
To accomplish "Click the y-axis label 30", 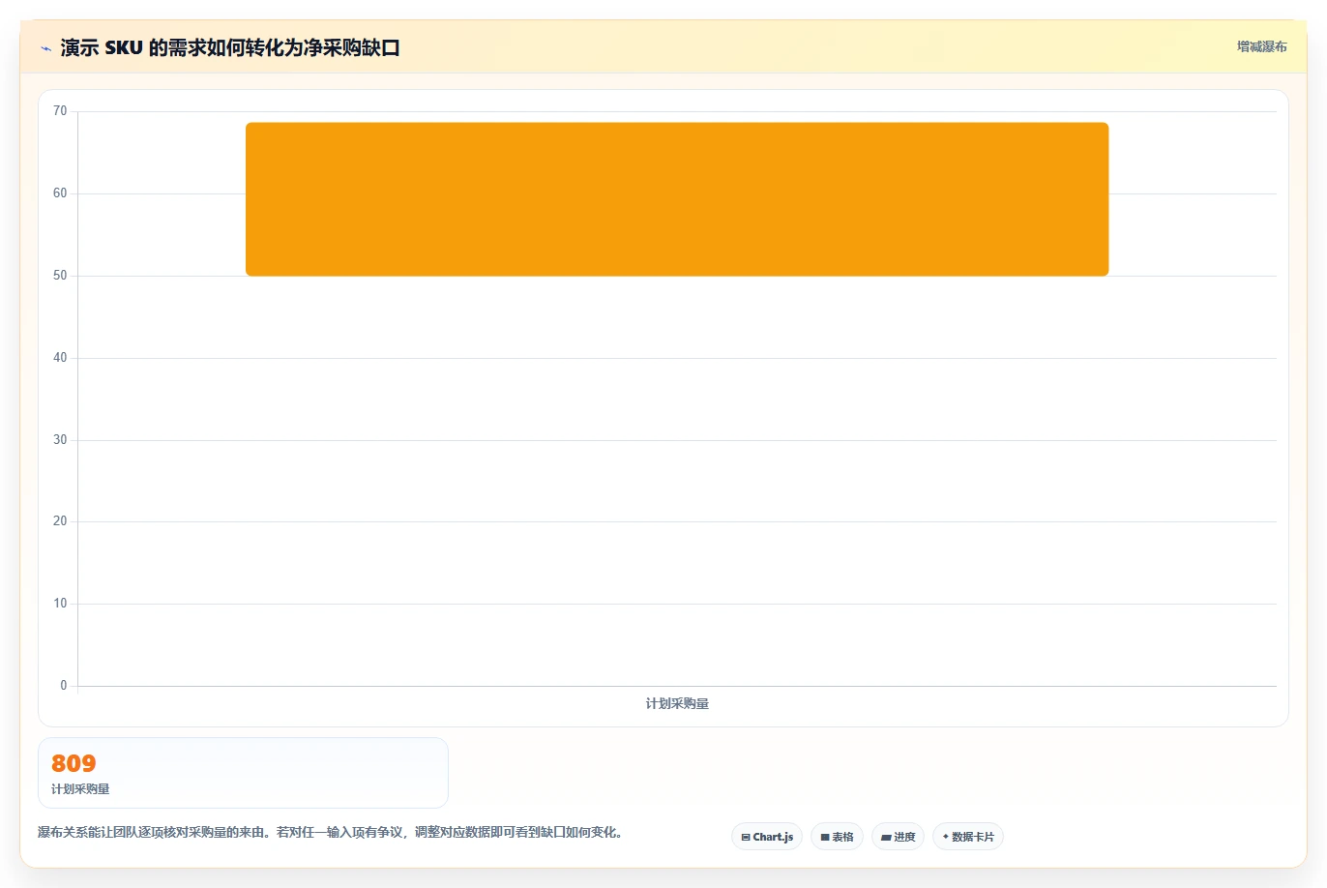I will [60, 440].
